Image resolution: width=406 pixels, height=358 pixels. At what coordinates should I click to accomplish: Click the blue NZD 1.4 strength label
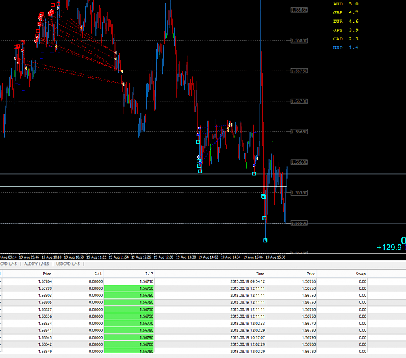coord(346,47)
